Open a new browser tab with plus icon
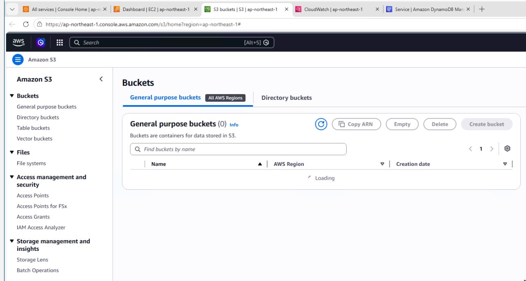Viewport: 526px width, 281px height. coord(482,9)
